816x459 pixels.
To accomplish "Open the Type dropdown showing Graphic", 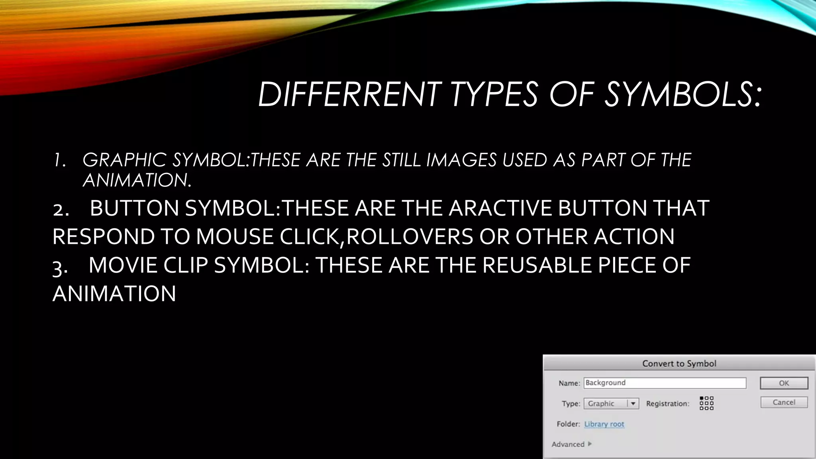I will [x=611, y=404].
